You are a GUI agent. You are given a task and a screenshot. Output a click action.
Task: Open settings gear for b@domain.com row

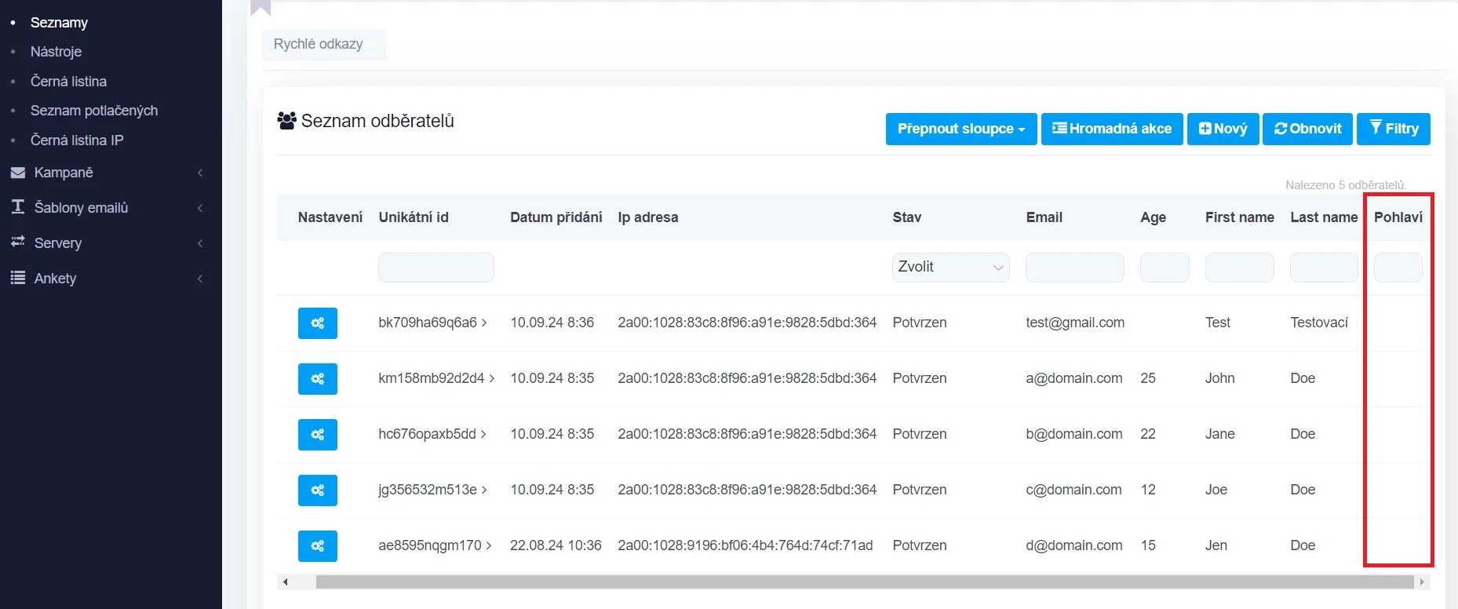pos(317,435)
